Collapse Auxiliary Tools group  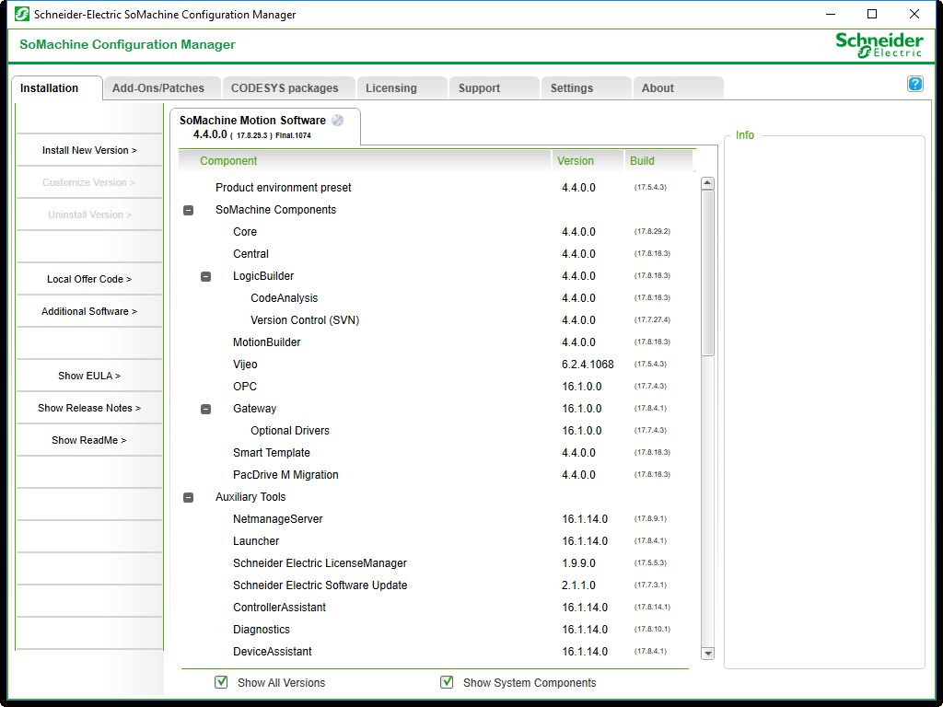coord(188,498)
